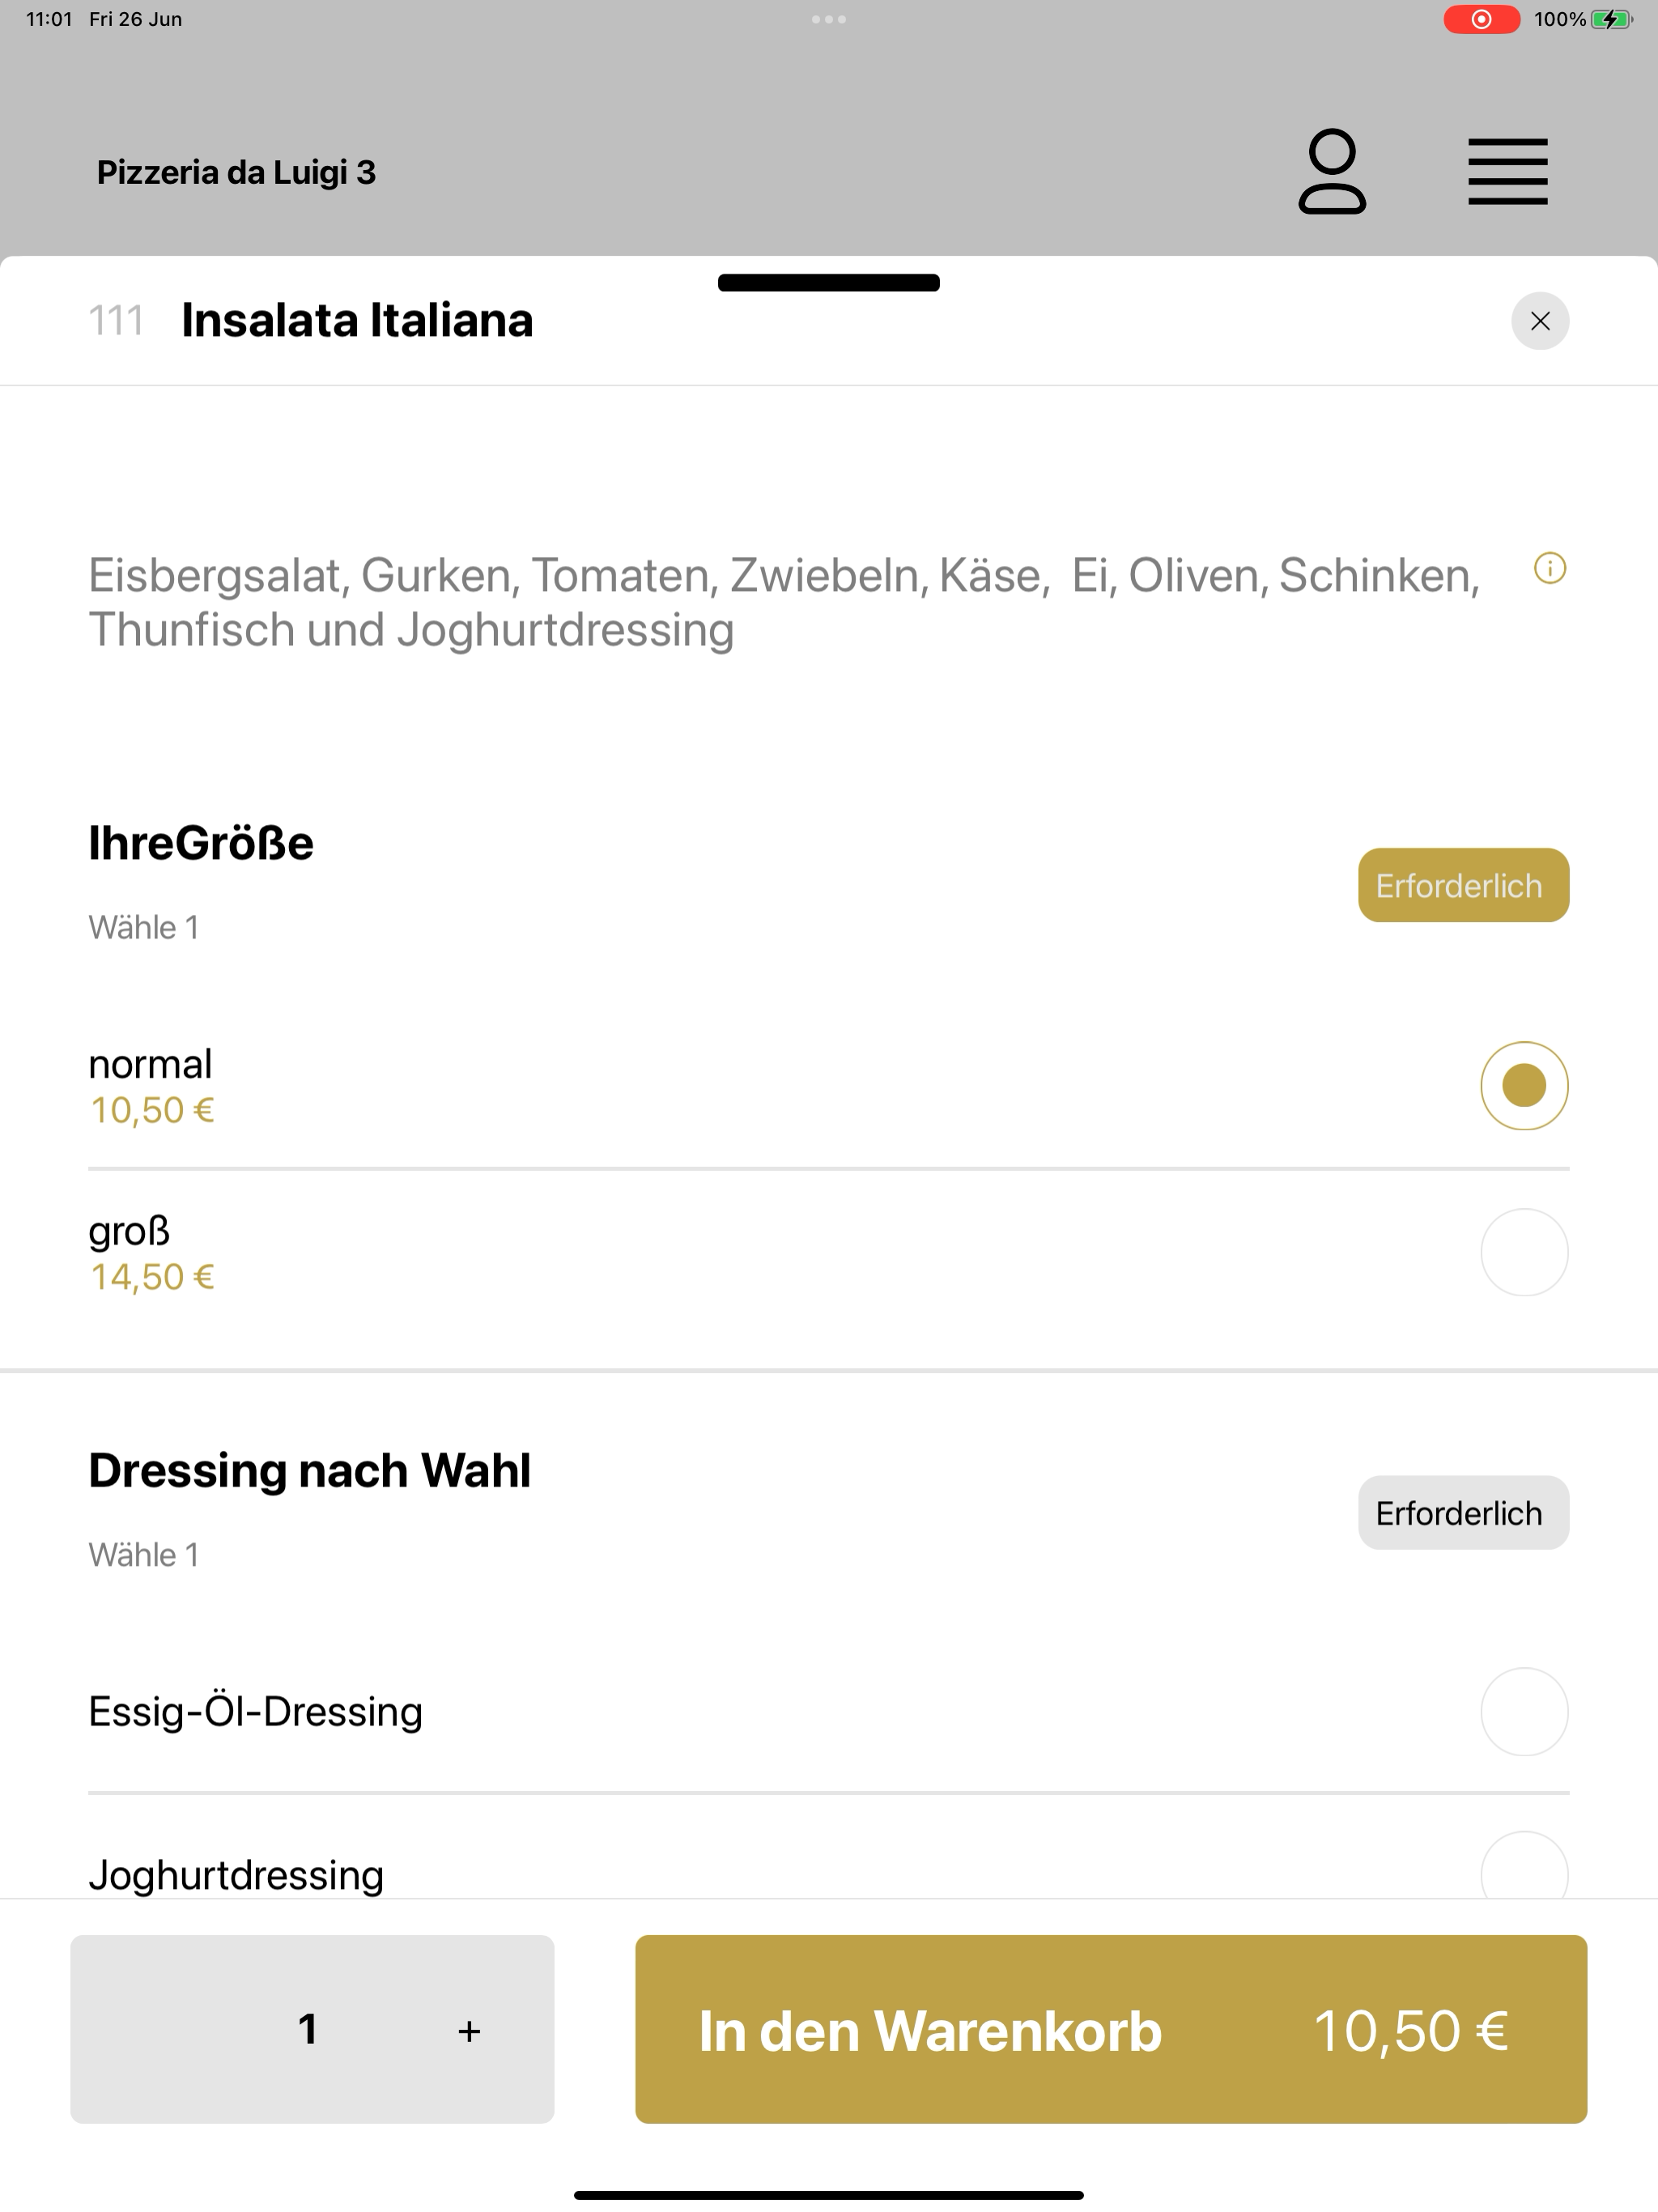
Task: Tap the quantity number 1 field
Action: [x=307, y=2029]
